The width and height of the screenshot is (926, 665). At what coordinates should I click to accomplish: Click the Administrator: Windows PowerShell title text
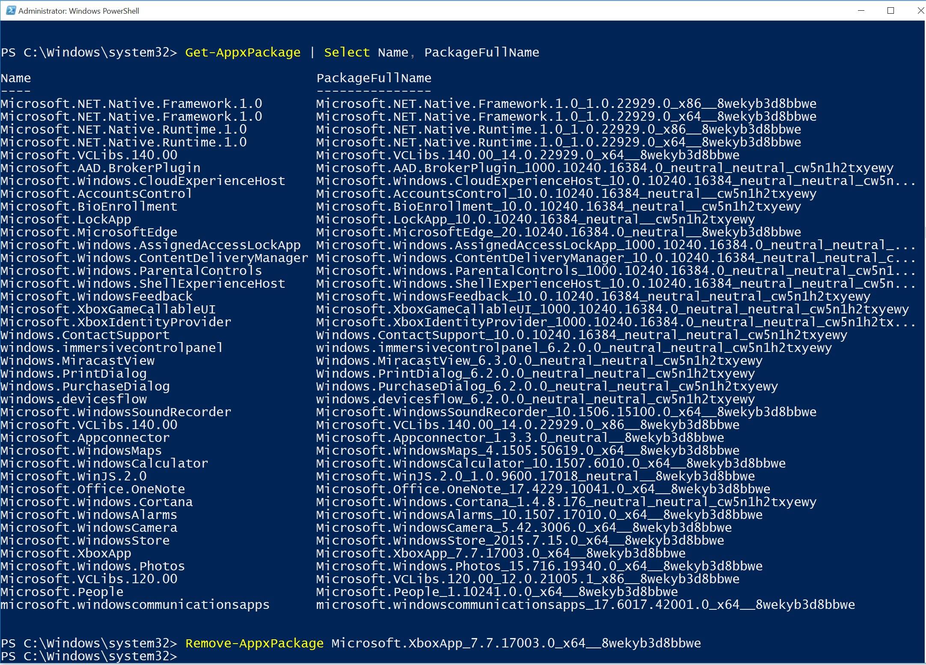[79, 11]
